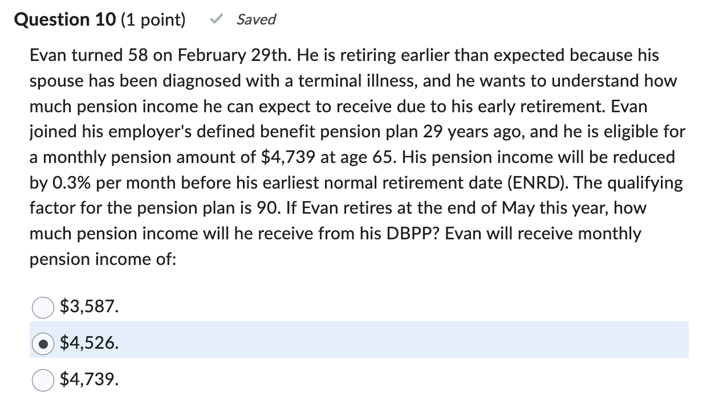Click the Saved status label
This screenshot has height=408, width=715.
point(255,19)
